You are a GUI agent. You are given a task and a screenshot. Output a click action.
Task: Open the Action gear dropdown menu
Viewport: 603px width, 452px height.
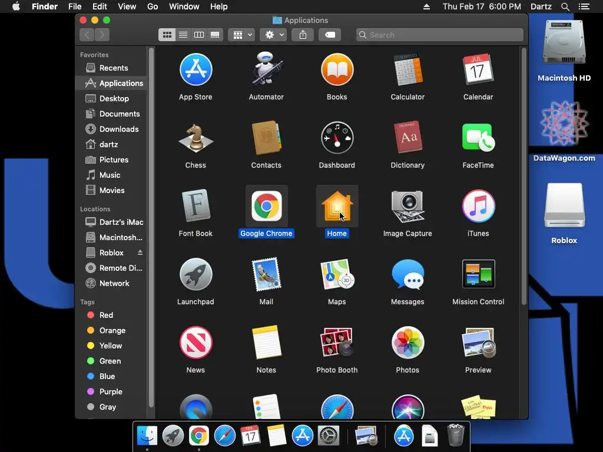(x=273, y=35)
